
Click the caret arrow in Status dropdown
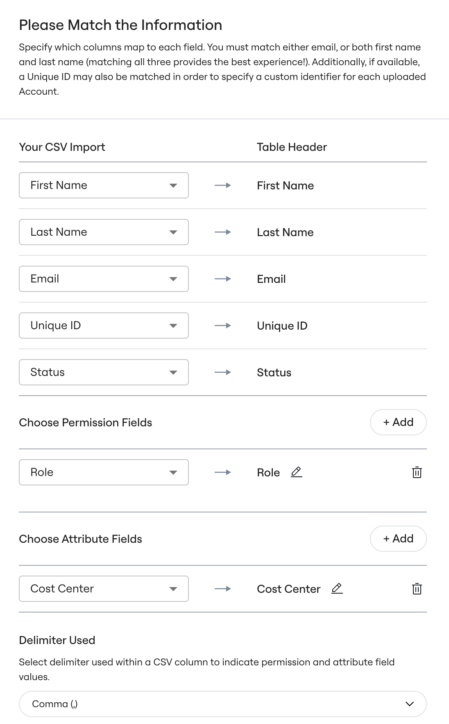[x=173, y=373]
